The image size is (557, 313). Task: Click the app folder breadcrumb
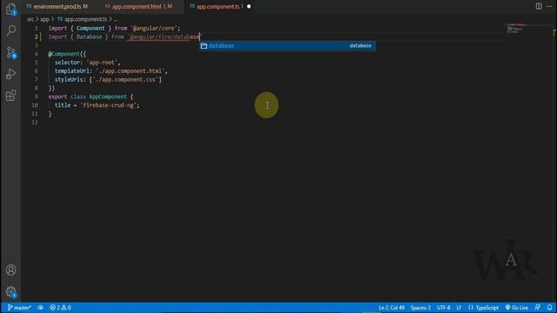[44, 19]
